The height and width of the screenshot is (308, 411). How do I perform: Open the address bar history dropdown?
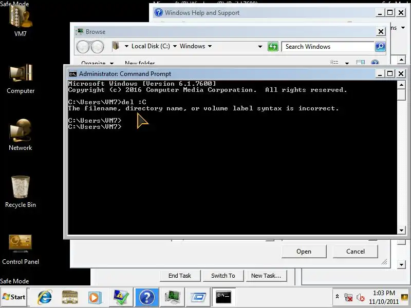(x=260, y=47)
